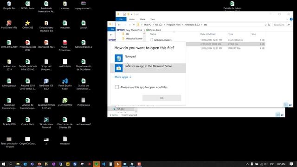This screenshot has width=297, height=167.
Task: Open Detalle de tickets file at desktop top right
Action: (x=232, y=6)
